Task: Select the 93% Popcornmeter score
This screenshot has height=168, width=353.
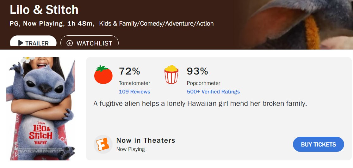Action: [x=197, y=71]
